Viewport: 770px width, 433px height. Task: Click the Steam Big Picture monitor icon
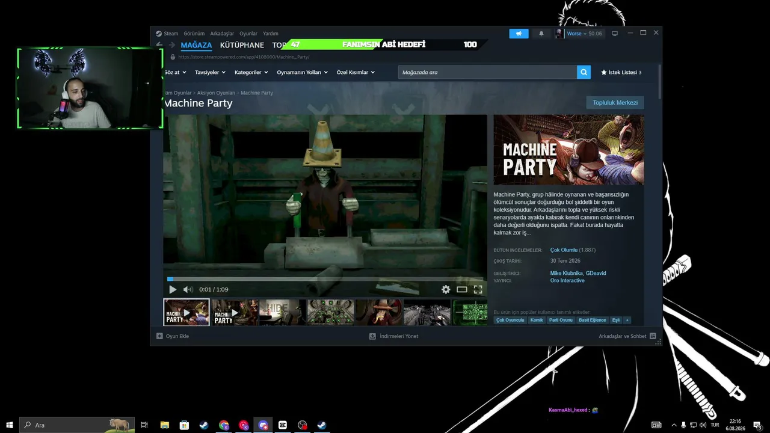coord(614,34)
